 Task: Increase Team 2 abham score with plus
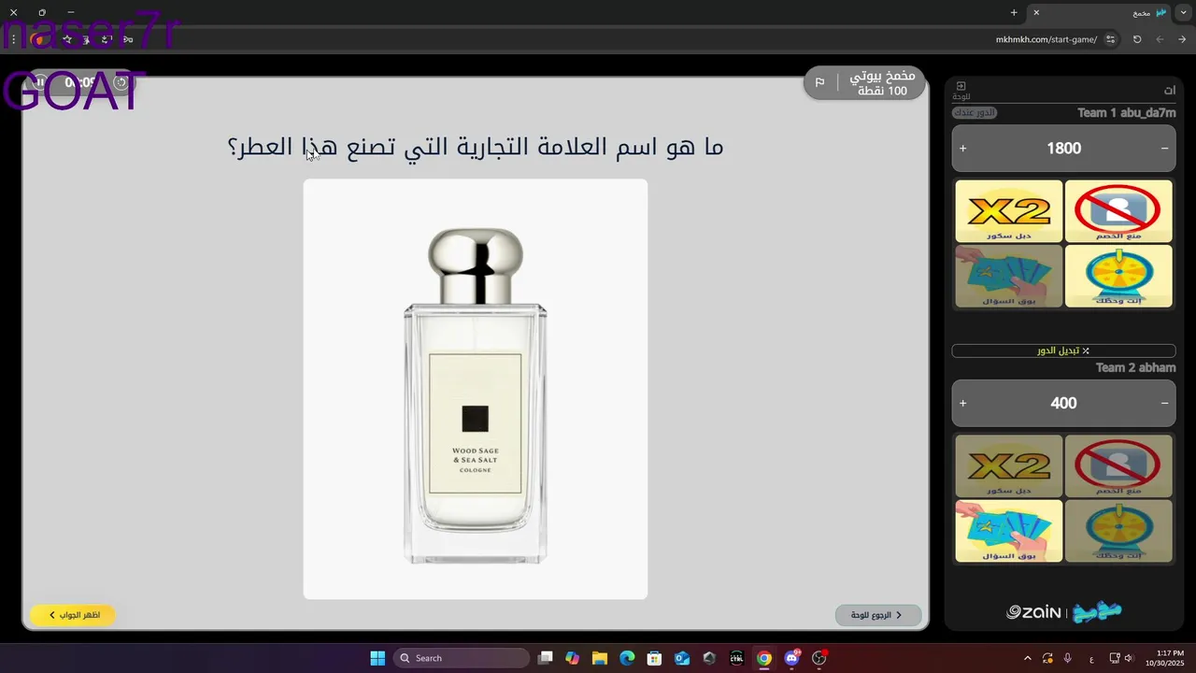tap(963, 404)
